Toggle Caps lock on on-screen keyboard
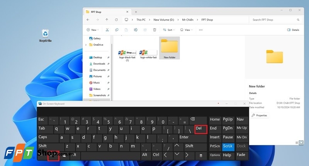This screenshot has height=166, width=309. pos(48,138)
